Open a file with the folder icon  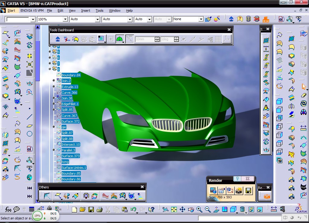83,210
